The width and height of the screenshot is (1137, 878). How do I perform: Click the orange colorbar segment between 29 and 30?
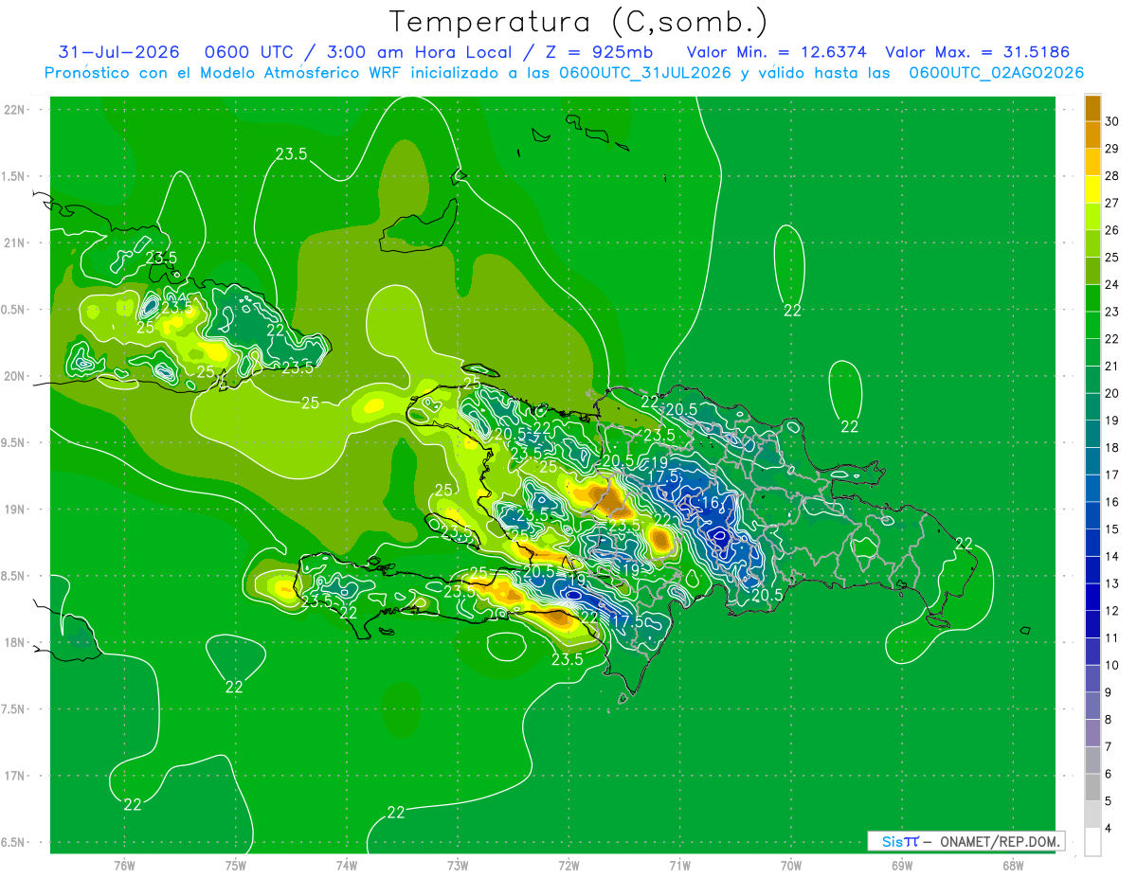click(x=1092, y=135)
